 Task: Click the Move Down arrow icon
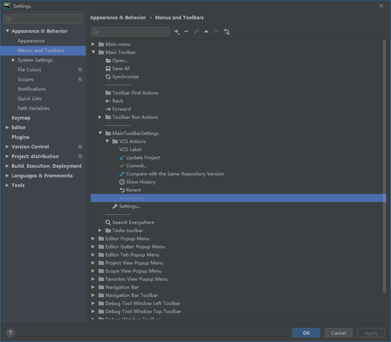[216, 31]
